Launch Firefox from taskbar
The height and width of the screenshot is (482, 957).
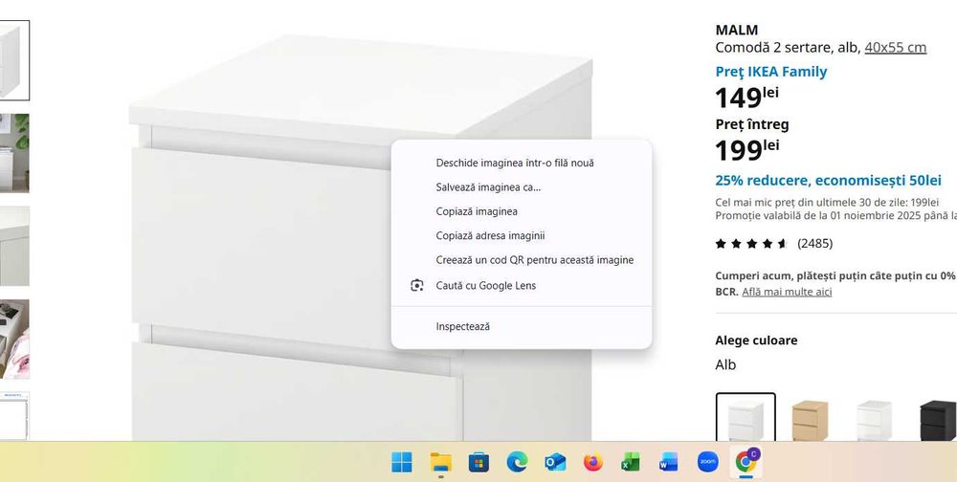[x=592, y=462]
